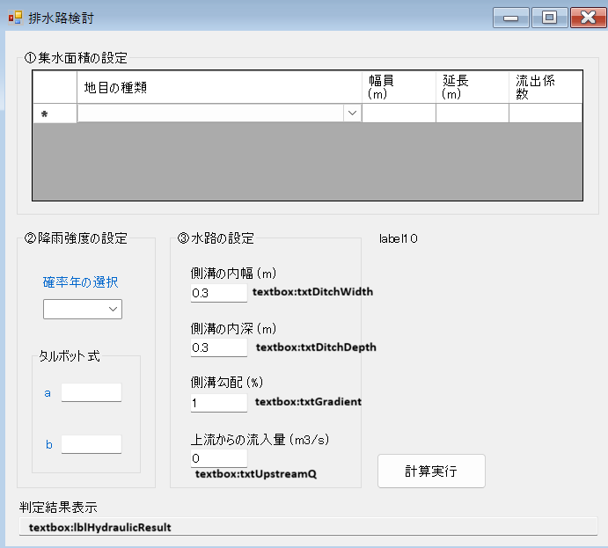Click the 判定結果表示 result text box
608x548 pixels.
pyautogui.click(x=308, y=528)
